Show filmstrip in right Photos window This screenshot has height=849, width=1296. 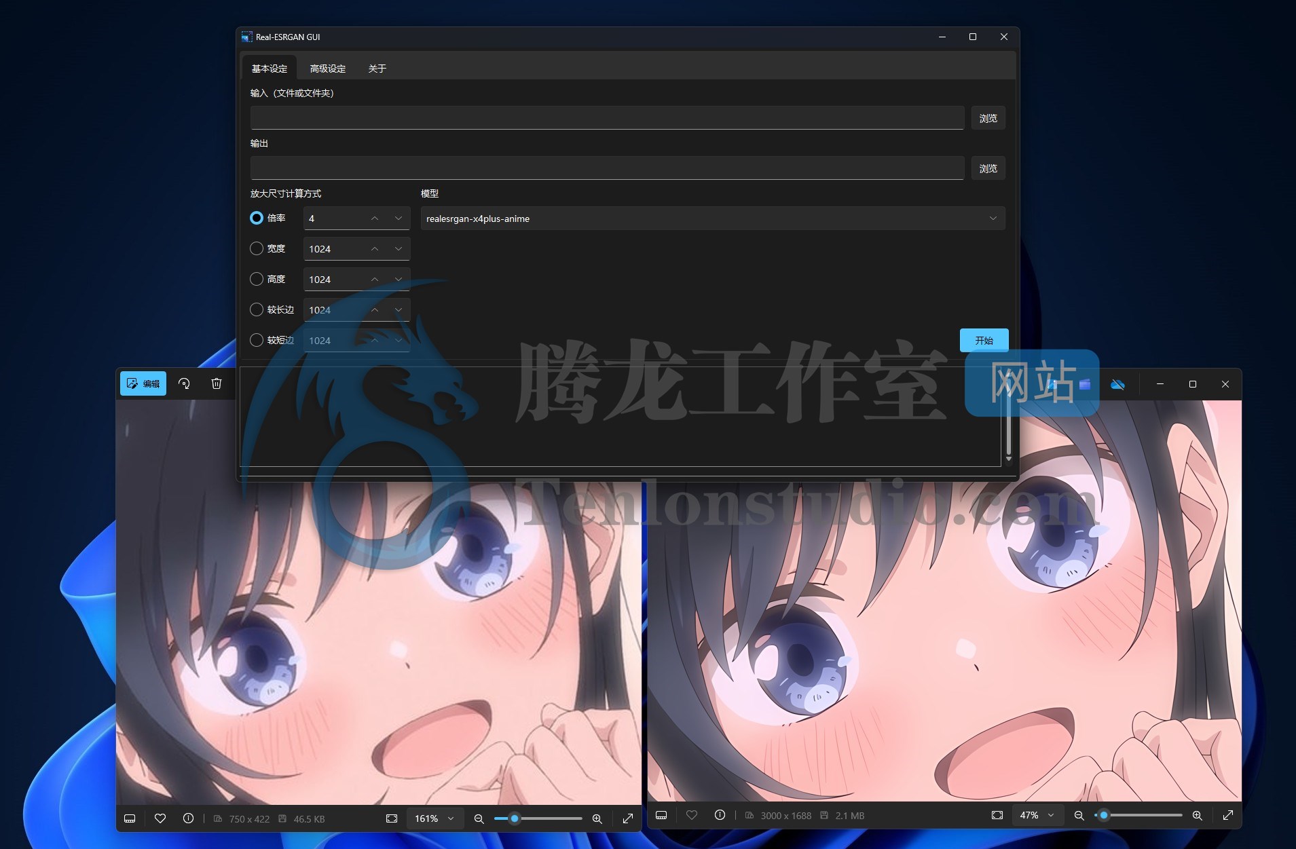[661, 815]
